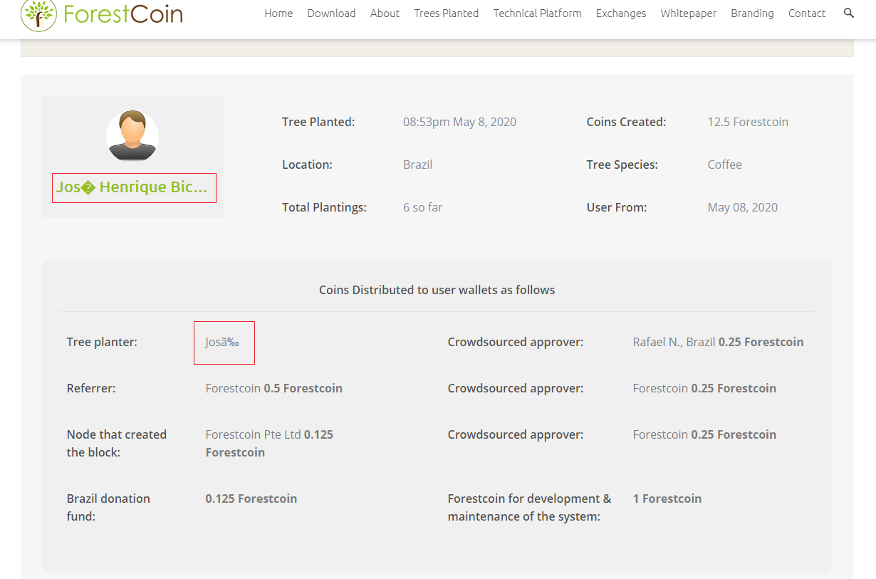
Task: Click the Coffee tree species value
Action: point(724,165)
